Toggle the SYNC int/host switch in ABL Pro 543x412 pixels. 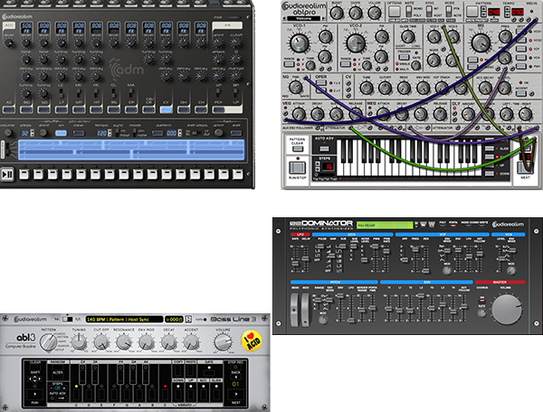coord(429,12)
